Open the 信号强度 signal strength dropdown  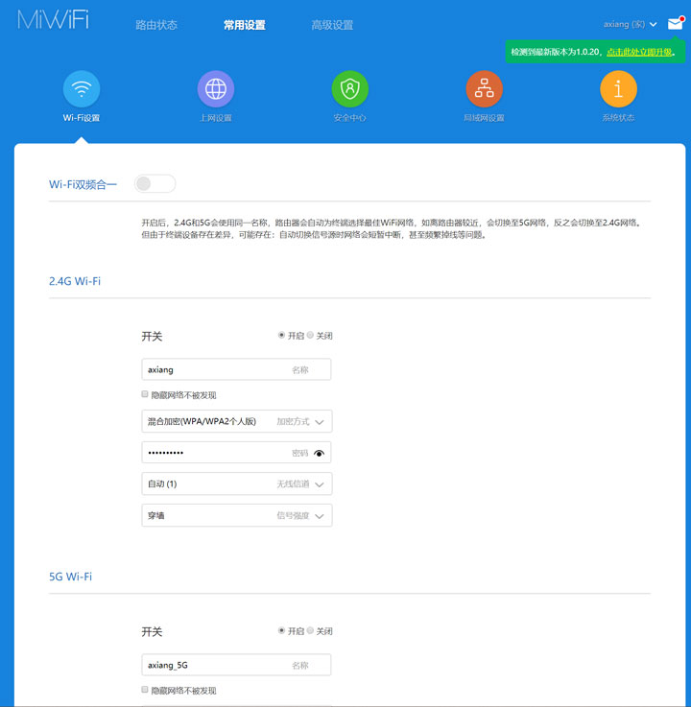click(x=237, y=515)
